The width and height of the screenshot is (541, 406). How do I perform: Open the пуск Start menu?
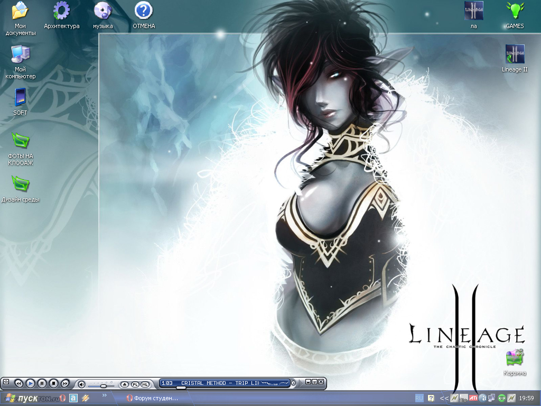[x=23, y=398]
